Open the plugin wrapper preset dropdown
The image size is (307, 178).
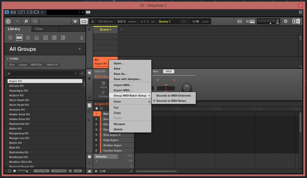(79, 12)
